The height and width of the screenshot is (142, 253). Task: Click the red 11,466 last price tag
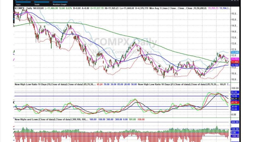tap(234, 62)
